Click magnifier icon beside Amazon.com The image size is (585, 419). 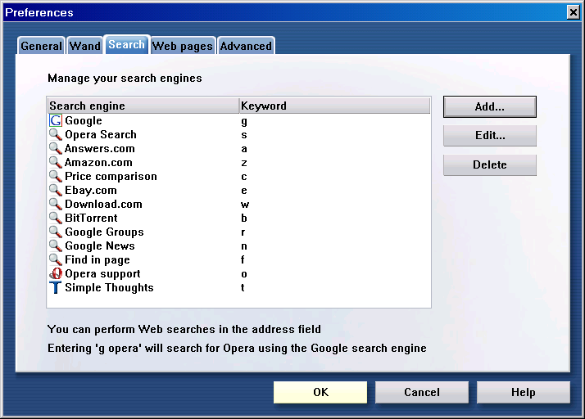56,162
